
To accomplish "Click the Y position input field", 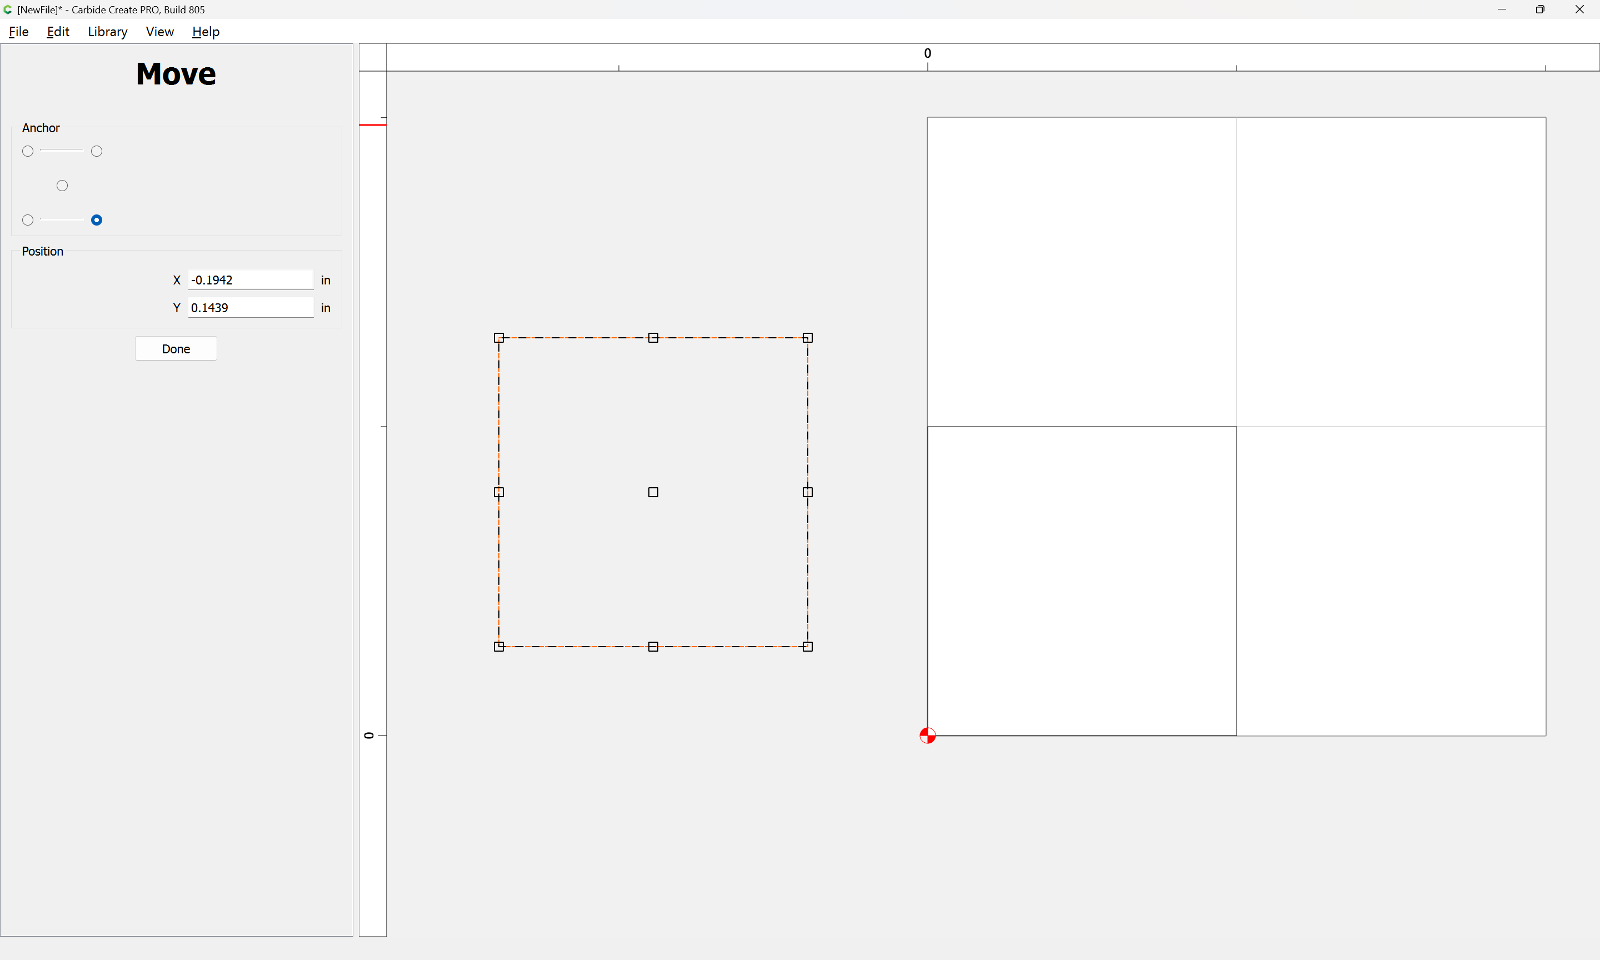I will [251, 308].
